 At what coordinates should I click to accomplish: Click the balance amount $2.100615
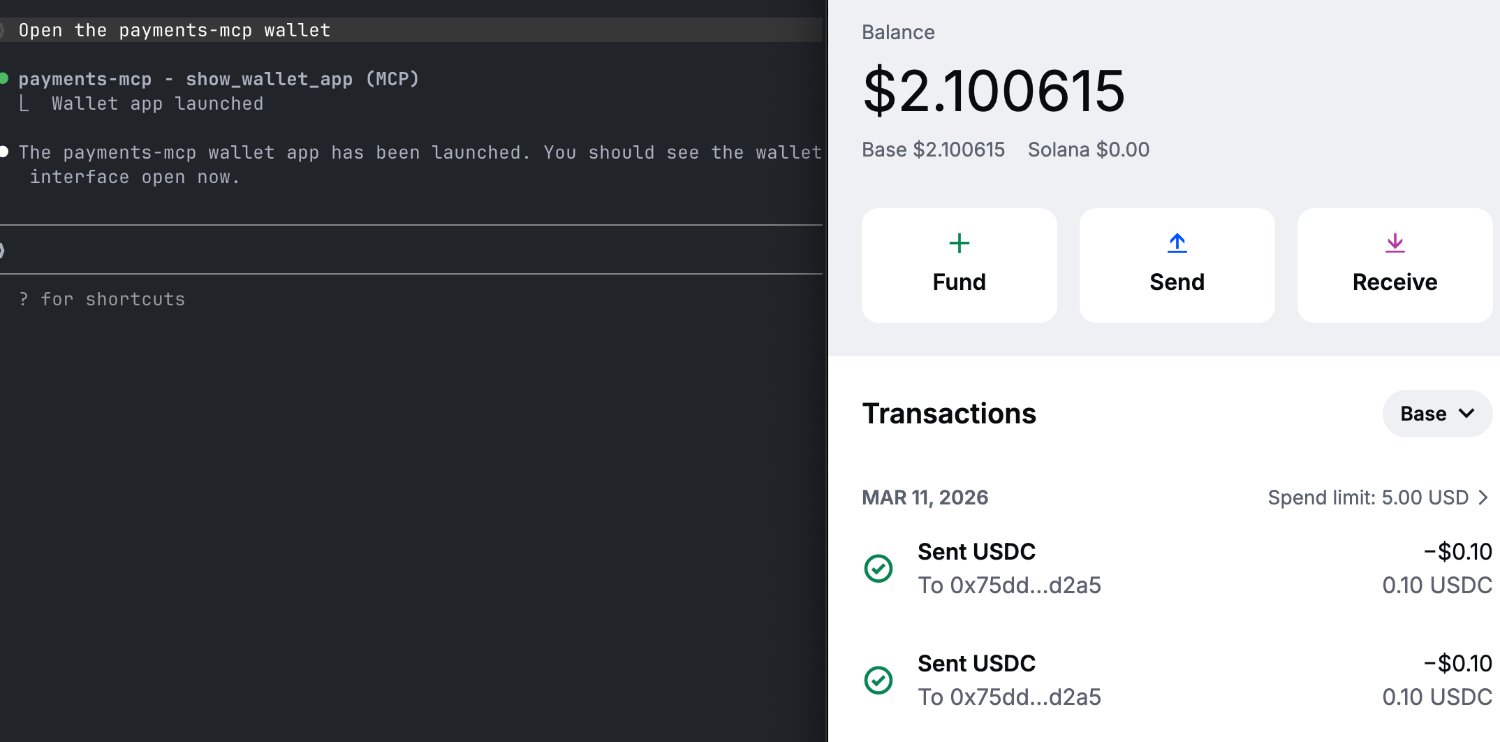pos(993,91)
